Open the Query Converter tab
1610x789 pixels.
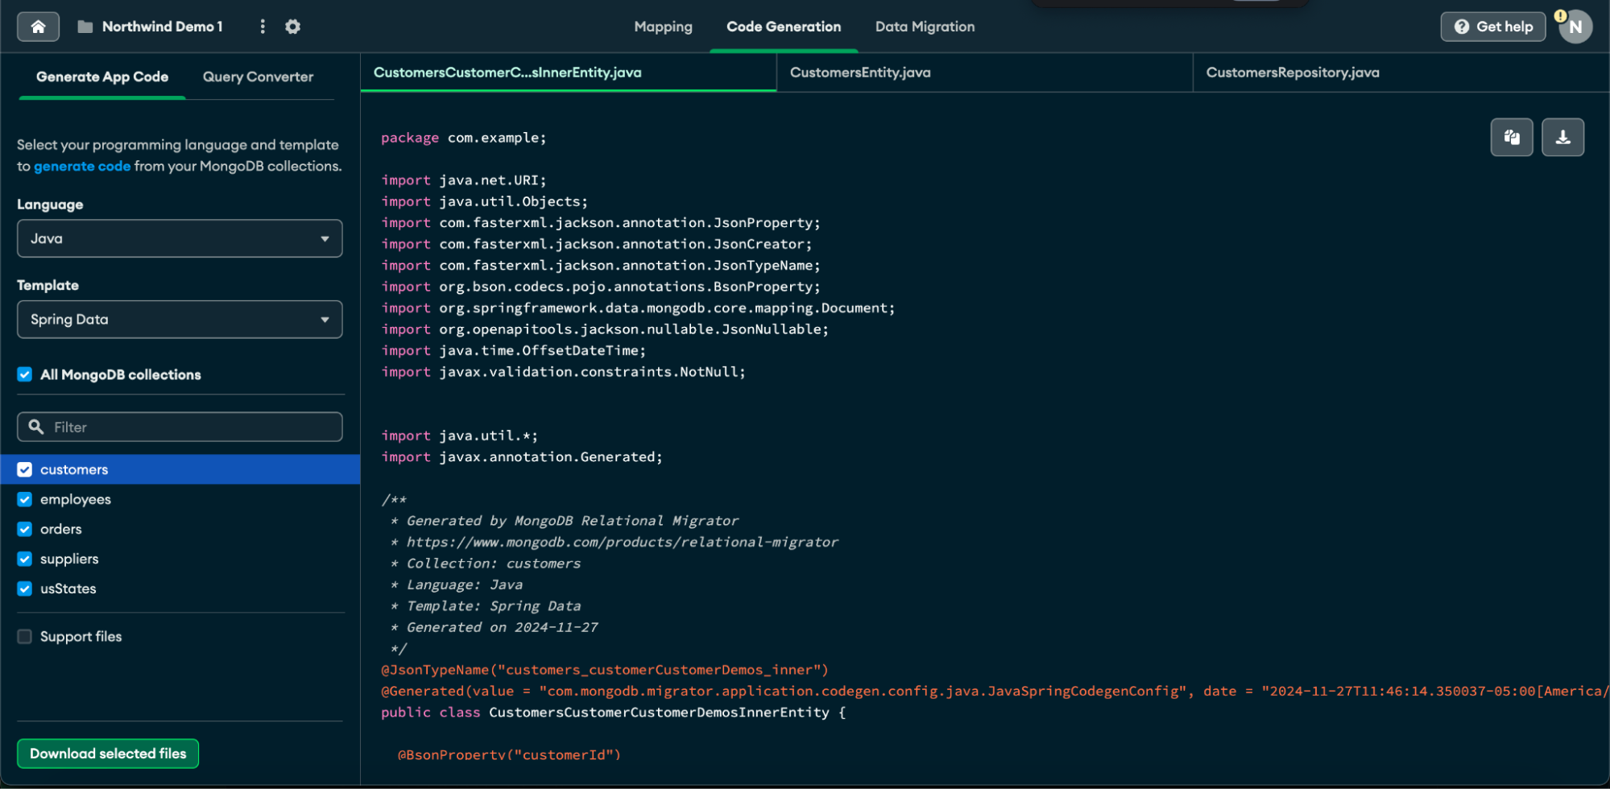[258, 76]
